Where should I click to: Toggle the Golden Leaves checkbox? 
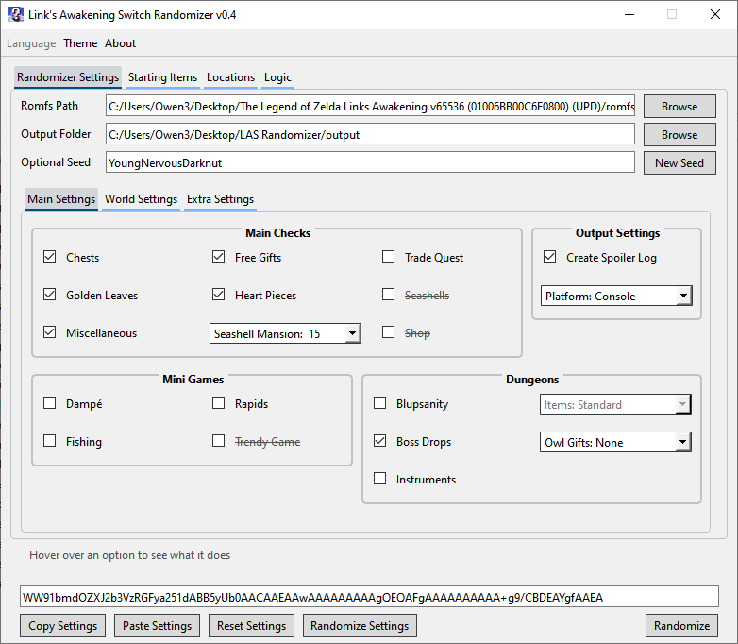[49, 295]
